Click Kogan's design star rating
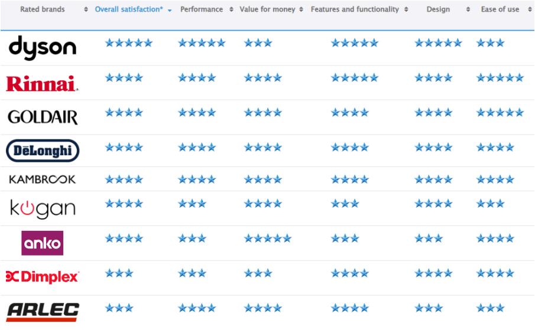This screenshot has width=535, height=330. (433, 204)
